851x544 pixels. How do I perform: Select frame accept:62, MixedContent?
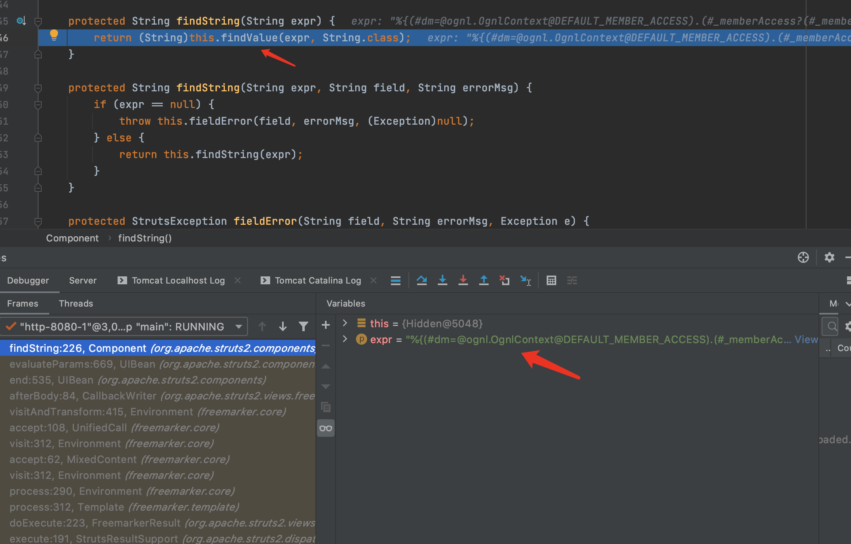point(158,459)
